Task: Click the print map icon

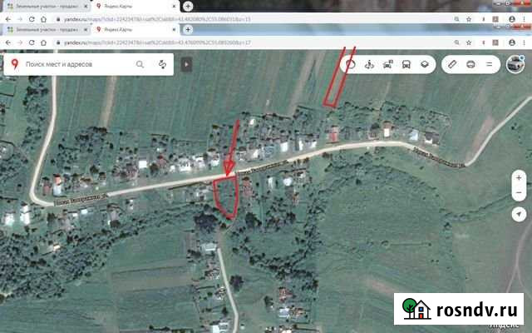Action: point(470,64)
